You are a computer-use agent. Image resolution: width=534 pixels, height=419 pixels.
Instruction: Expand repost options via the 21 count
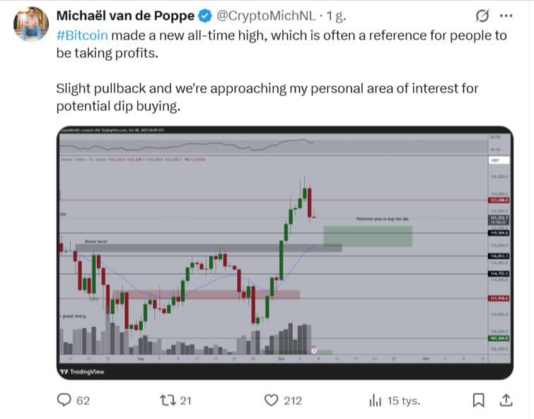tap(185, 401)
